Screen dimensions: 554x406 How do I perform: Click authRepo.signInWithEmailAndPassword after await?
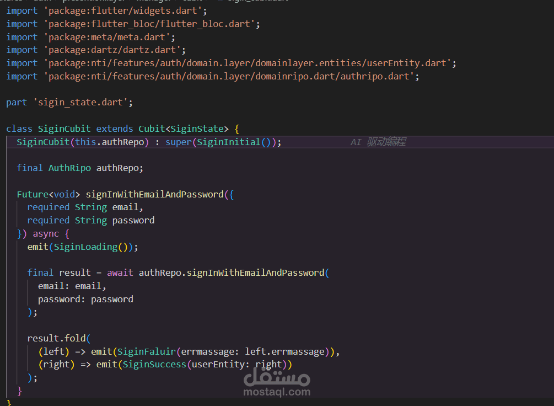(x=232, y=273)
